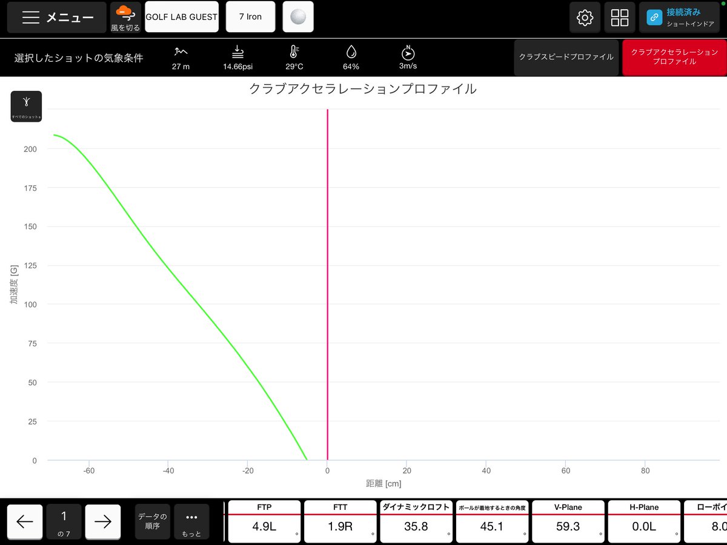The image size is (727, 545).
Task: Open settings gear icon
Action: click(585, 18)
